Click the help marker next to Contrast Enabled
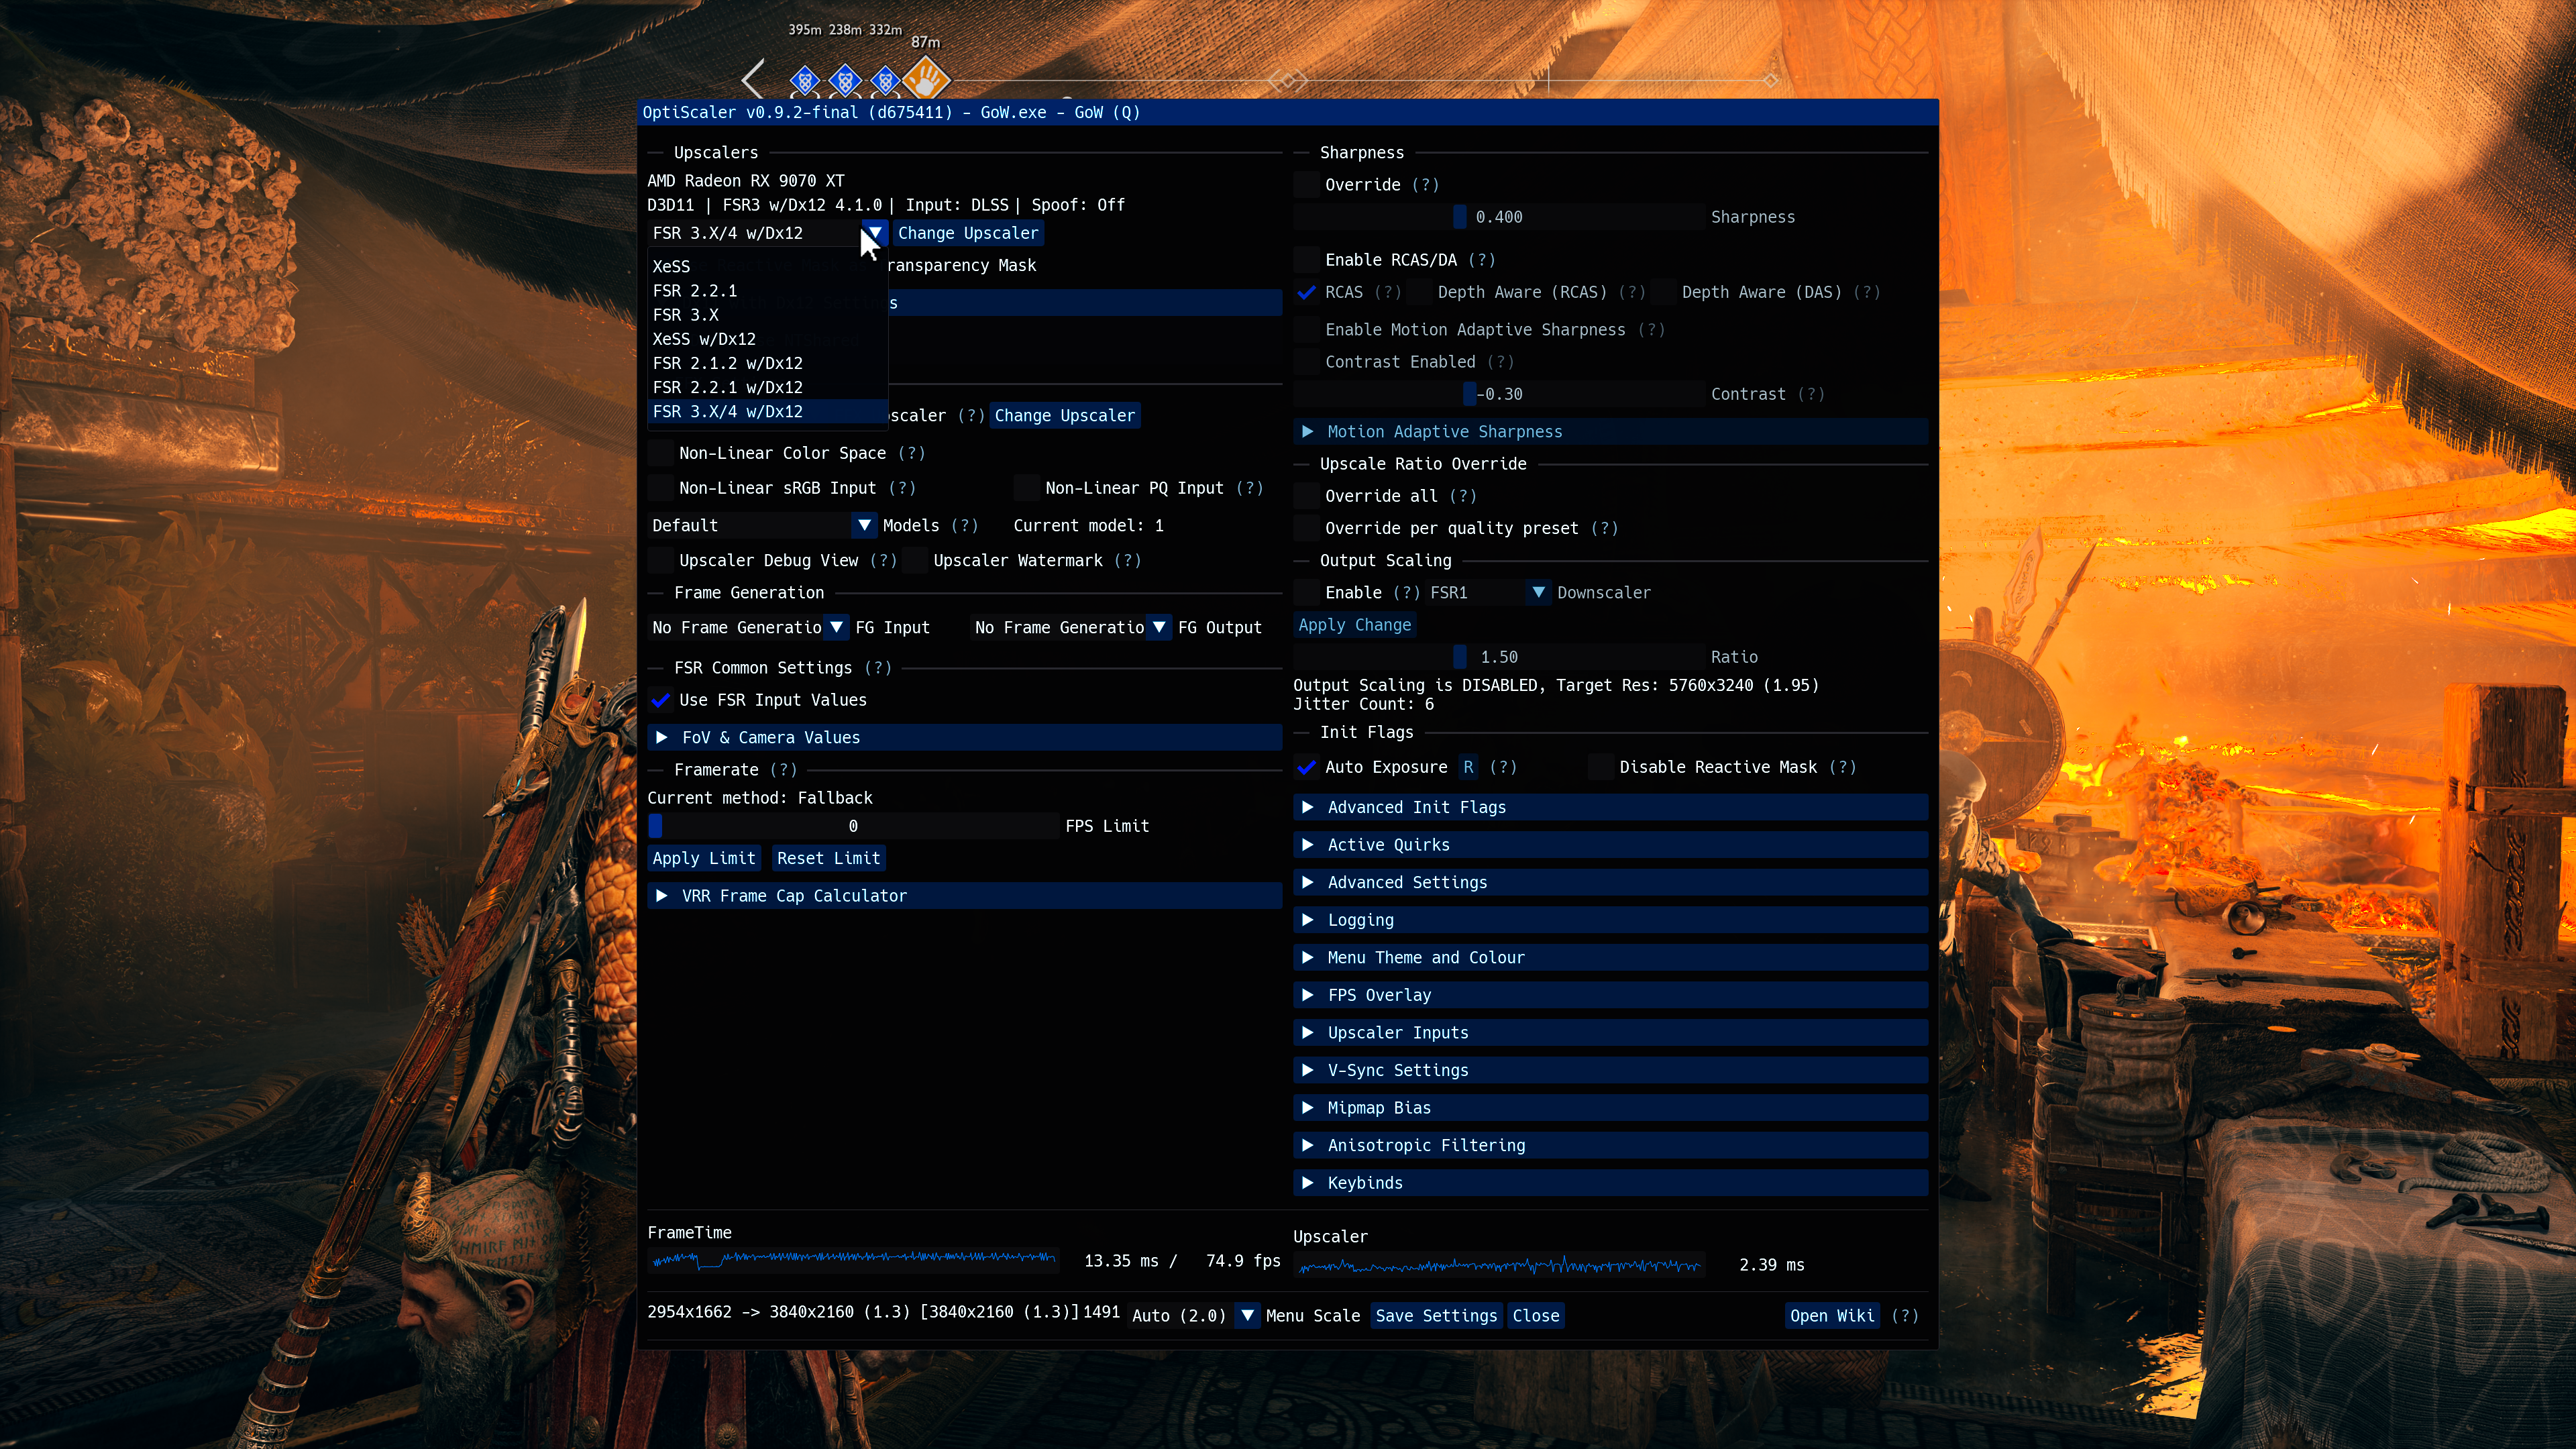Viewport: 2576px width, 1449px height. [x=1500, y=362]
